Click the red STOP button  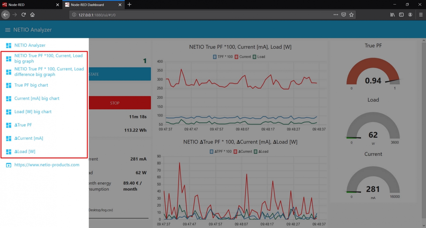coord(120,103)
